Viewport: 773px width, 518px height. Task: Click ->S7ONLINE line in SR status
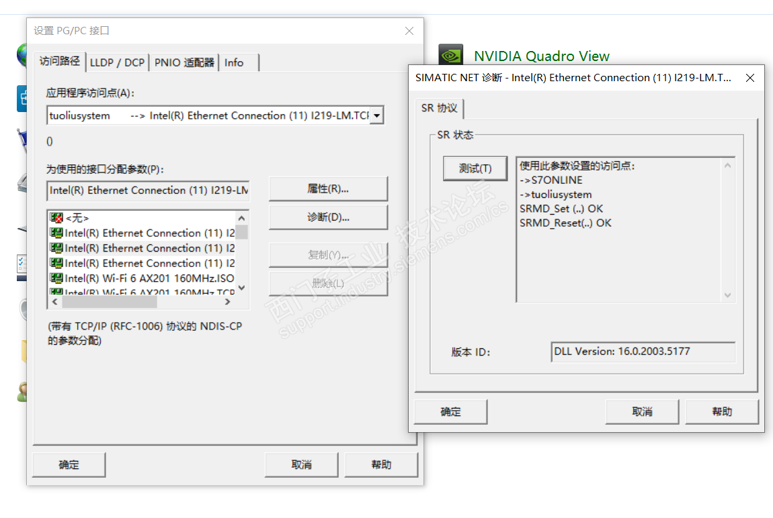[x=551, y=180]
